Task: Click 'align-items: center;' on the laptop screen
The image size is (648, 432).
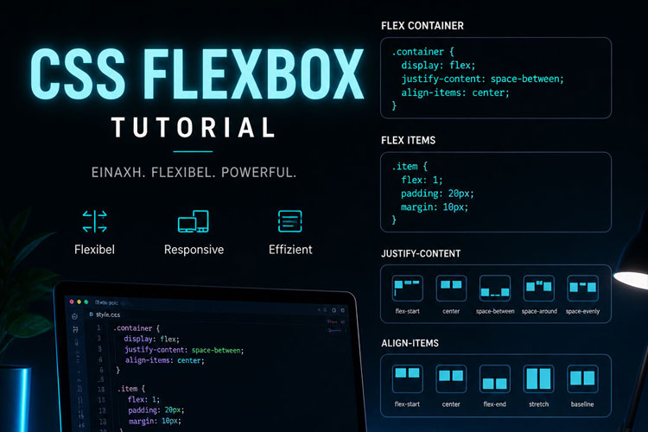Action: pyautogui.click(x=165, y=360)
